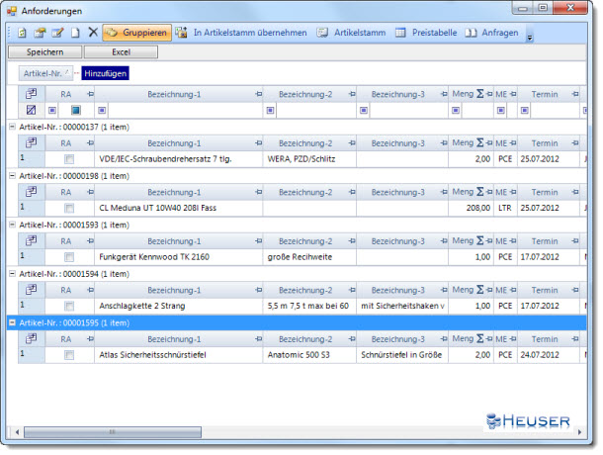Select cell VDE/IEC-Schraubendrehersatz 7 tlg.
The width and height of the screenshot is (603, 455).
click(x=179, y=159)
